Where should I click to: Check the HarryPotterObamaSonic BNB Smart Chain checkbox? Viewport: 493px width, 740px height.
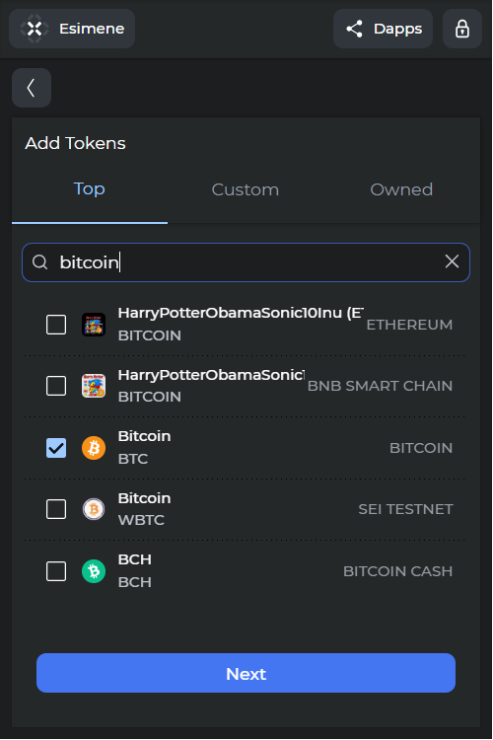tap(56, 386)
